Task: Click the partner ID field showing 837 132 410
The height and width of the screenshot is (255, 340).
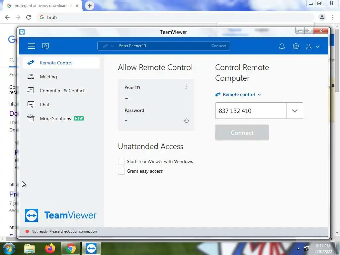Action: click(251, 111)
